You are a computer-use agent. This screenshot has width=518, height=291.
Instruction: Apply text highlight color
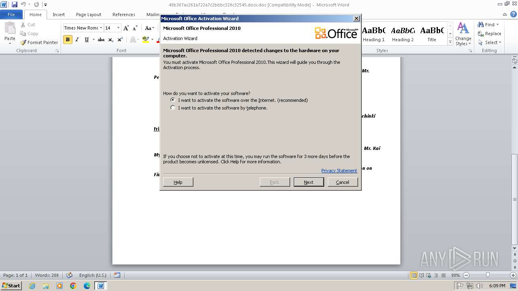point(146,40)
